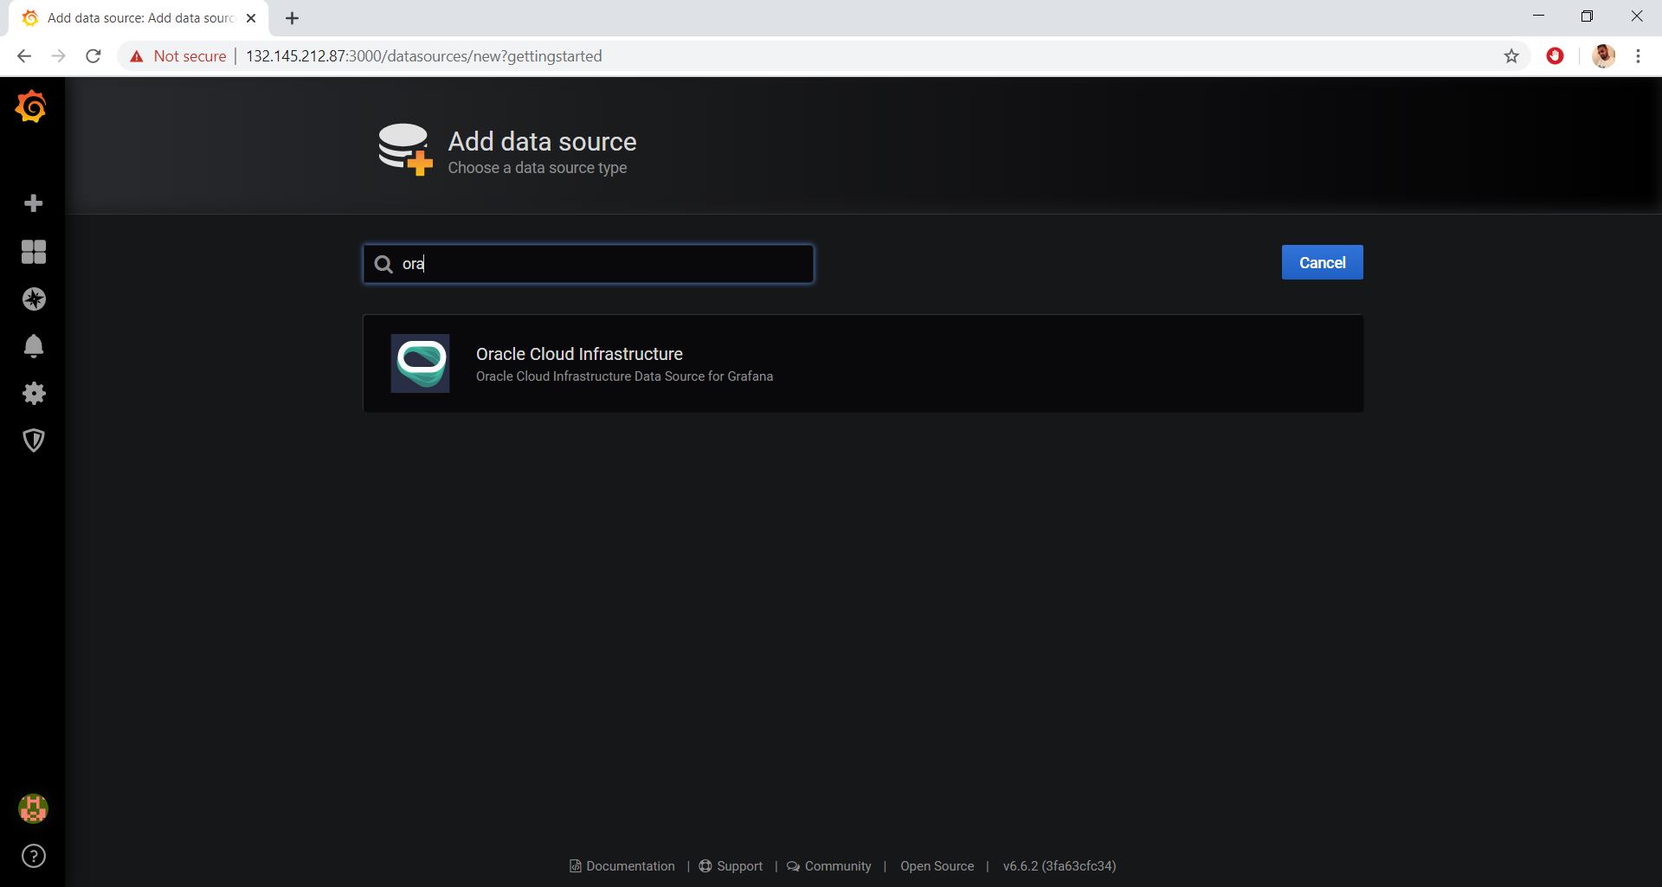Click Oracle Cloud Infrastructure Data Source description text

[624, 376]
